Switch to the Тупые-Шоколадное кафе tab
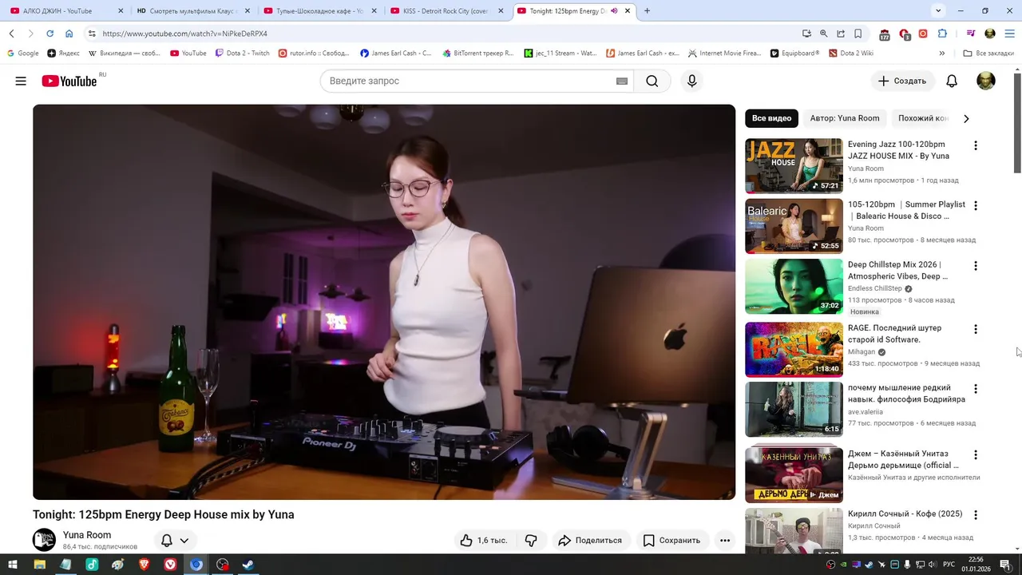The height and width of the screenshot is (575, 1022). click(x=320, y=11)
